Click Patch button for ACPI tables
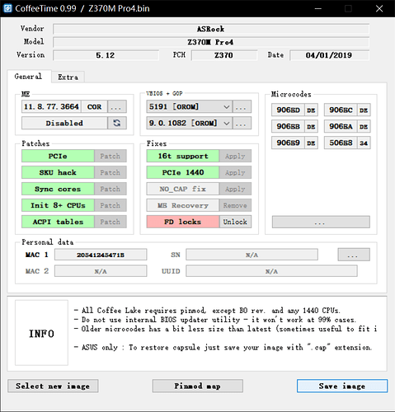395x412 pixels. [x=111, y=222]
